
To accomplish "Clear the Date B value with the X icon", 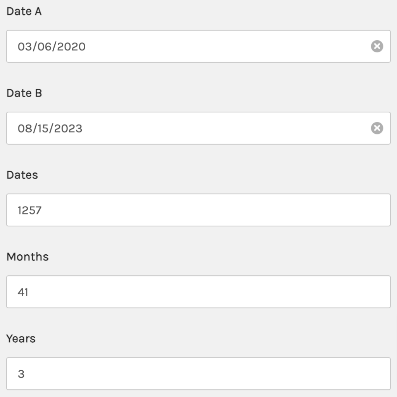I will (377, 128).
